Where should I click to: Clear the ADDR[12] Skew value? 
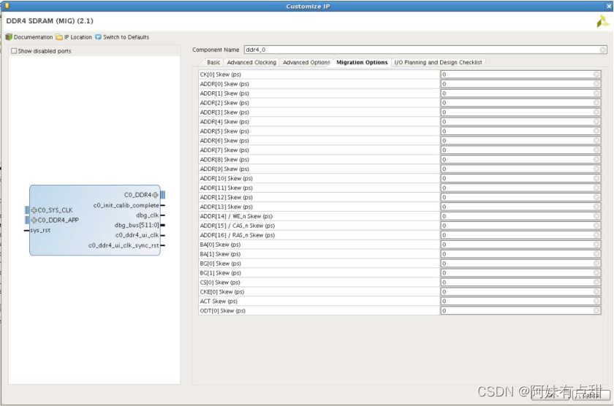596,197
